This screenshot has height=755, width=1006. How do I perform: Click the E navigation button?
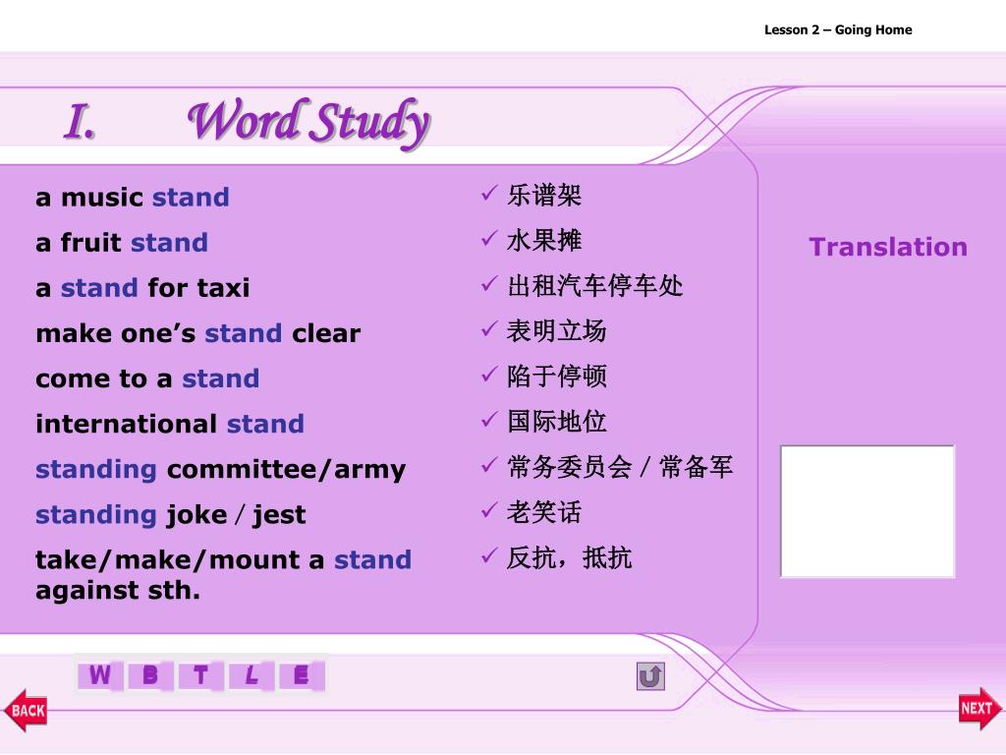click(302, 675)
